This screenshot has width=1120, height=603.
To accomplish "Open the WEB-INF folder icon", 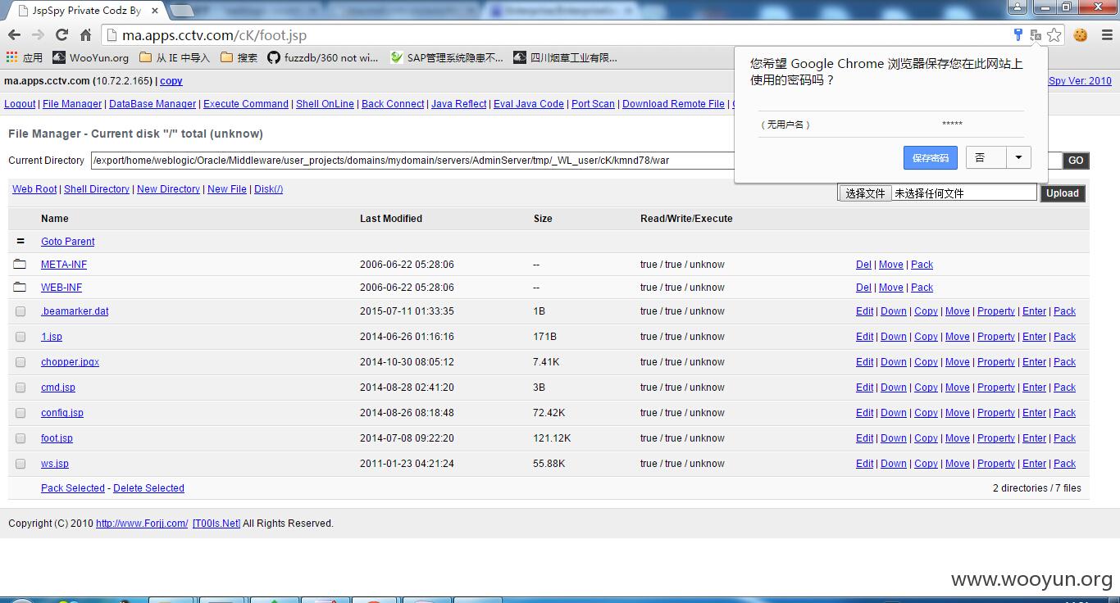I will click(x=20, y=288).
